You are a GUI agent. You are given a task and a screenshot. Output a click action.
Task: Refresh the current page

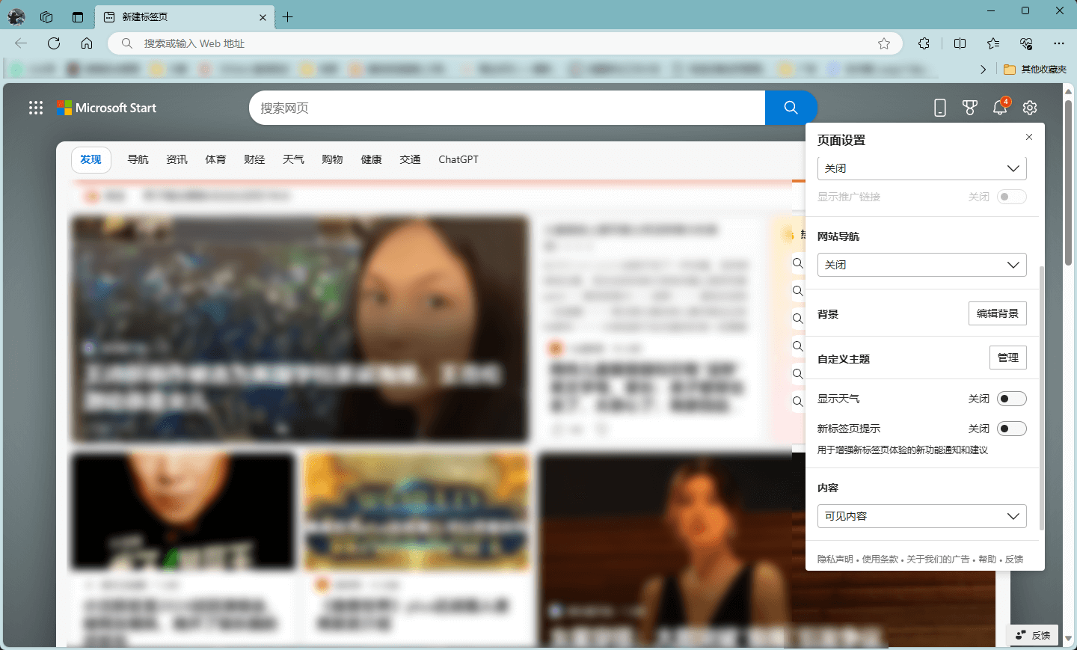tap(54, 43)
